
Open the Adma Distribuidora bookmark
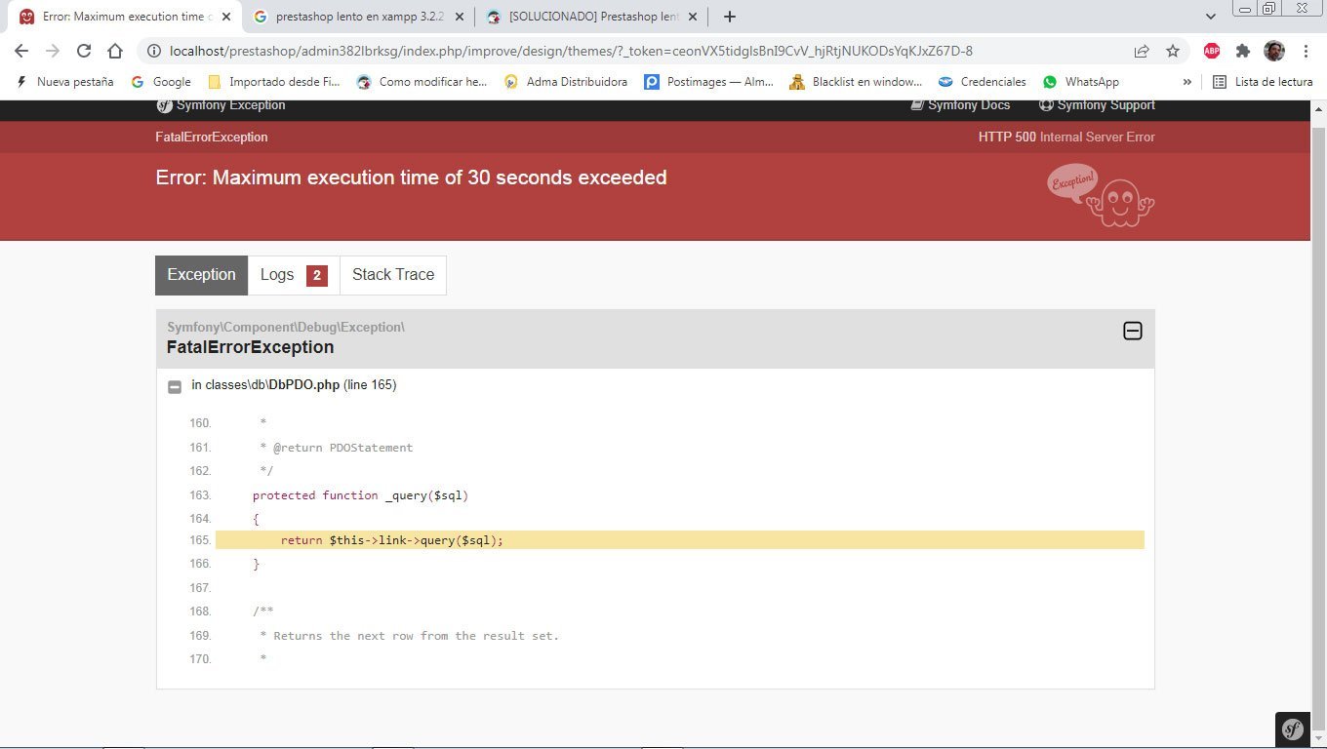click(566, 82)
